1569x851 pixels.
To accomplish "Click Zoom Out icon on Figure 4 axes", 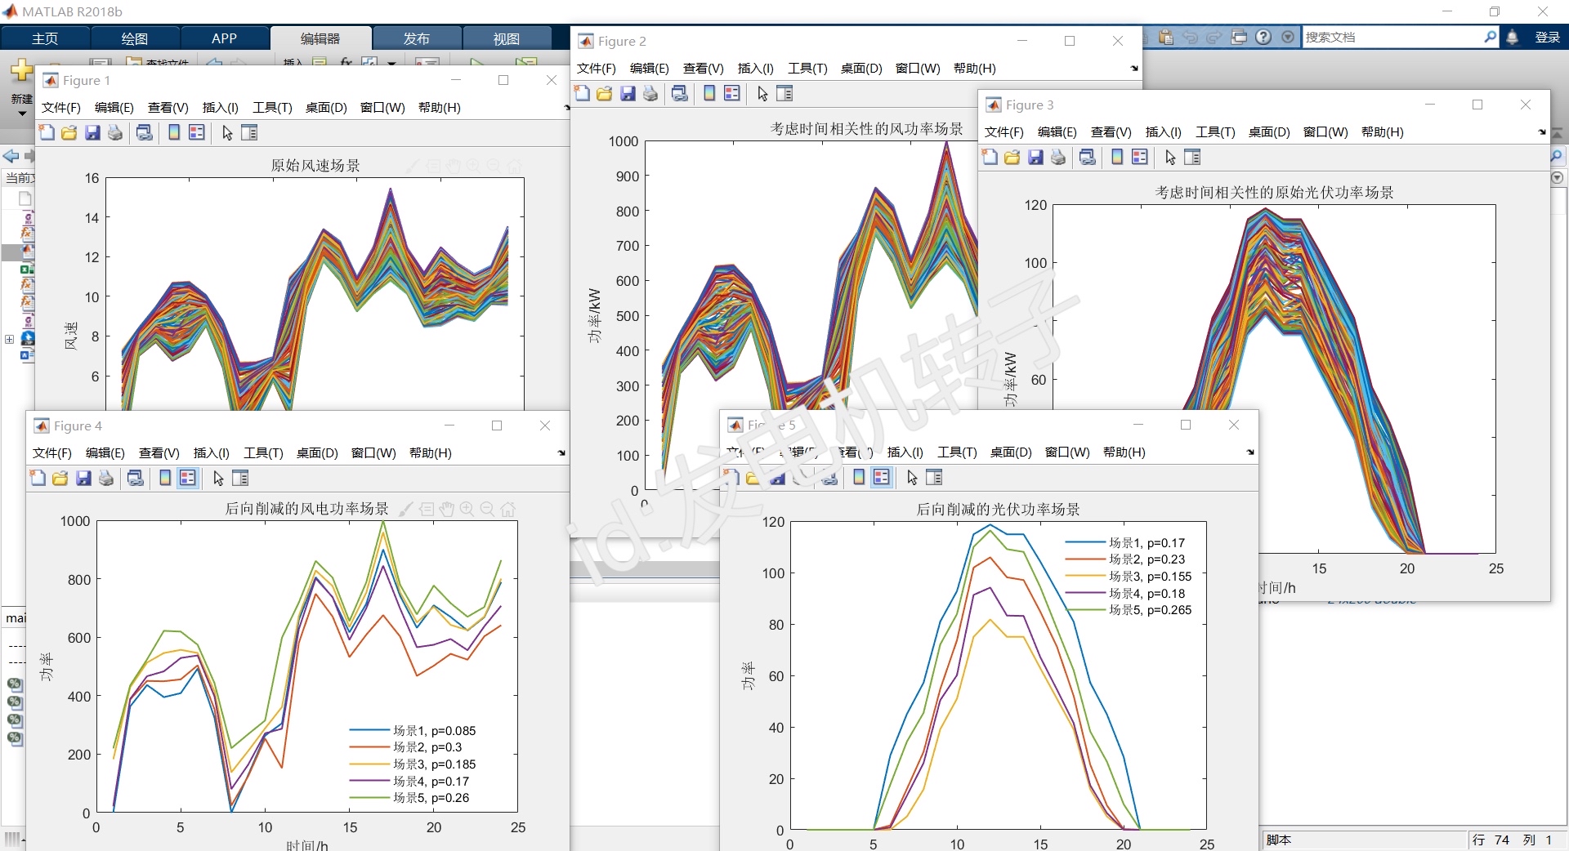I will click(x=488, y=509).
